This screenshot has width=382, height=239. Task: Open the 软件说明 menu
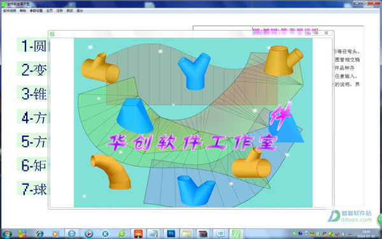[10, 11]
